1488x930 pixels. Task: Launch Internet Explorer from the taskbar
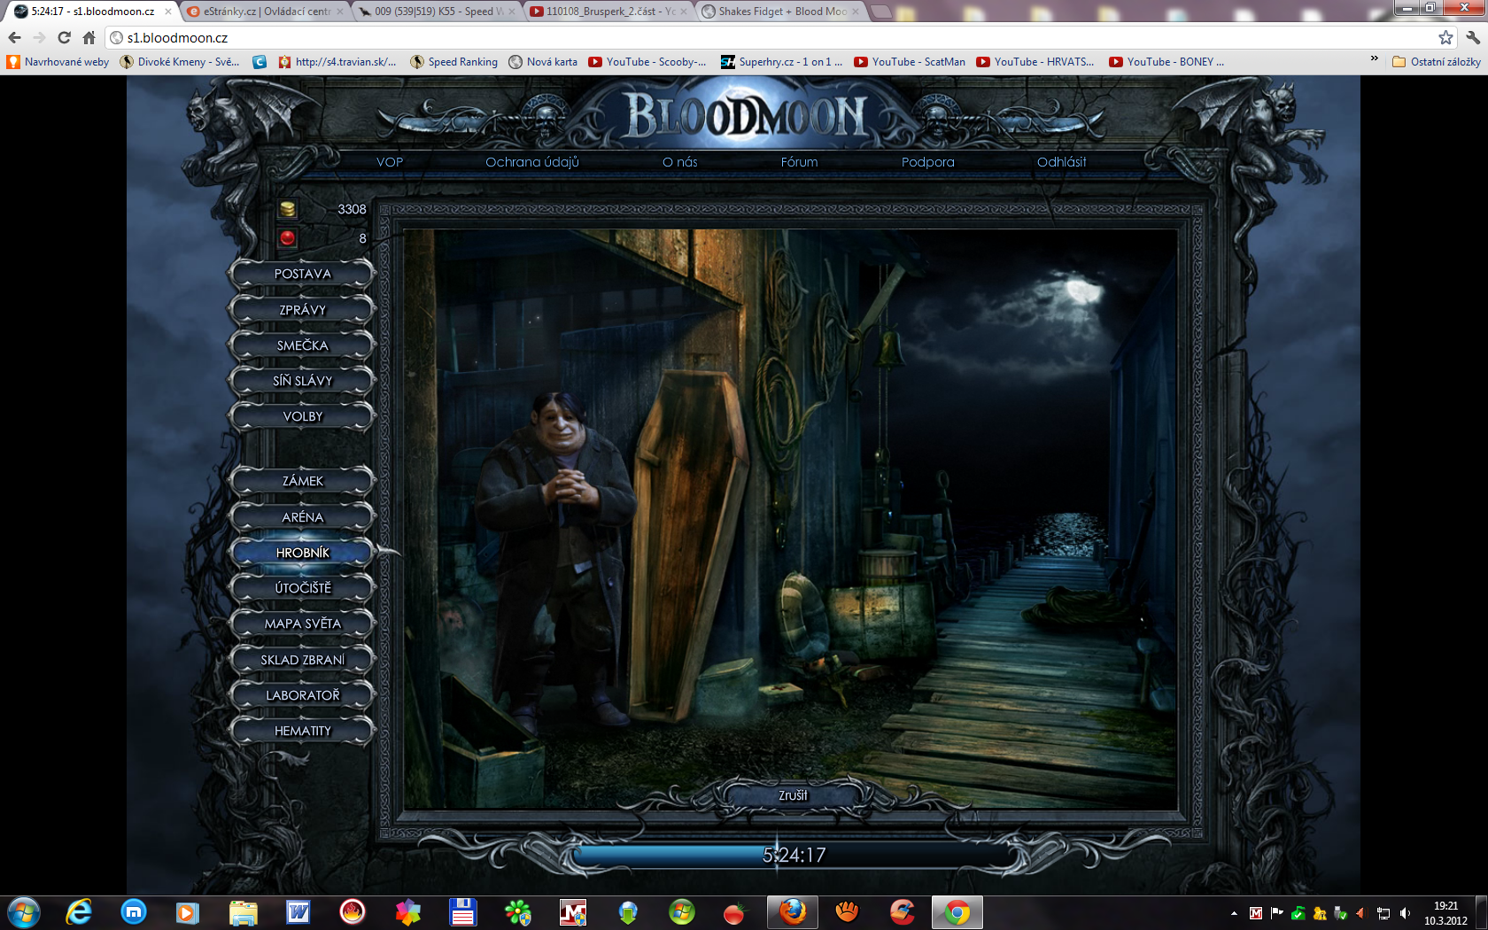pos(79,912)
